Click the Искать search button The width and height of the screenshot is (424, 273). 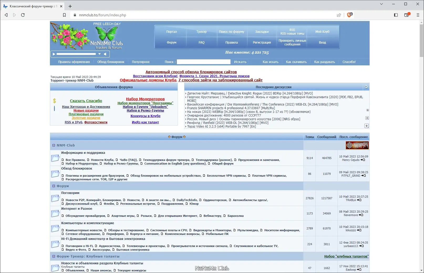point(240,62)
